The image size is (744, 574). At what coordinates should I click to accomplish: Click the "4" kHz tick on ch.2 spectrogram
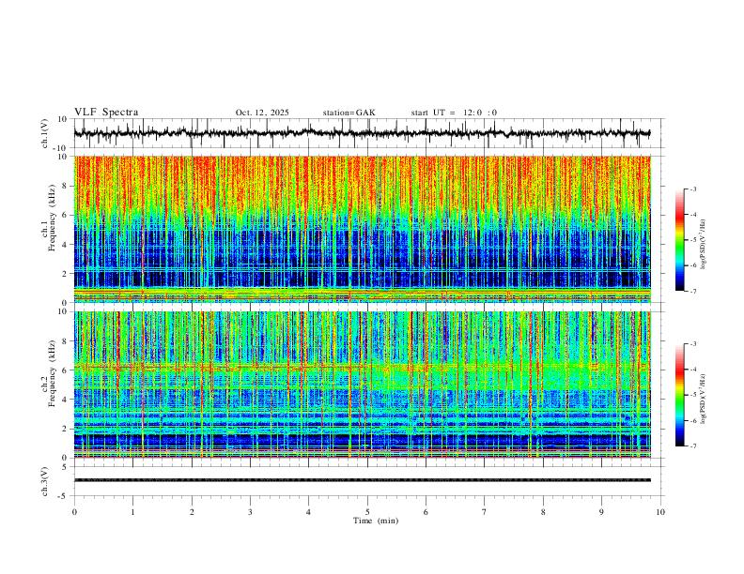pos(65,400)
